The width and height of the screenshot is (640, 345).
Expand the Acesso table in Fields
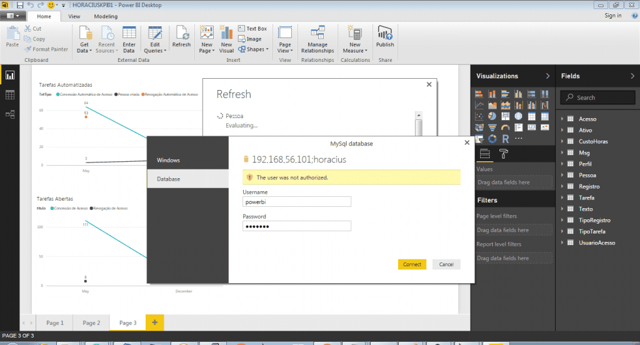coord(562,119)
